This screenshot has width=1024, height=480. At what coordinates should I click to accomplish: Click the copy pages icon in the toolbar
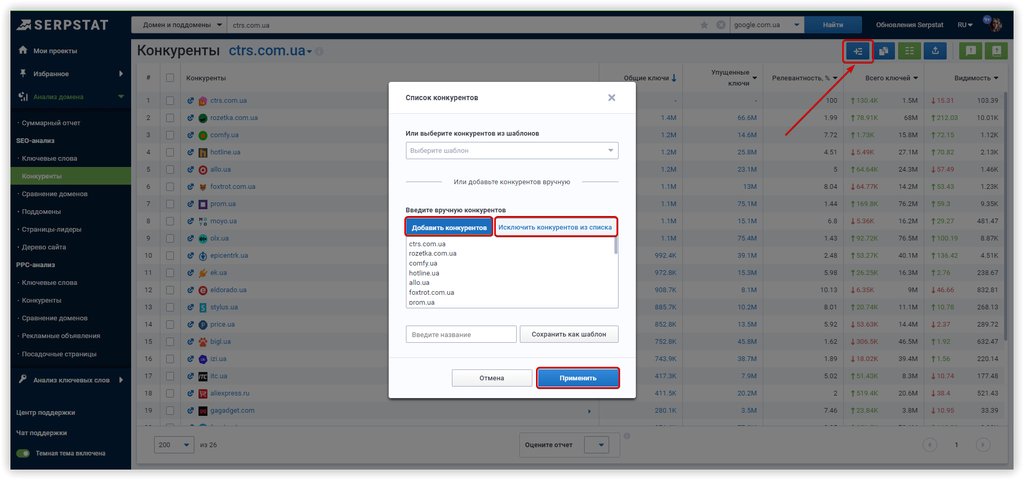[884, 51]
